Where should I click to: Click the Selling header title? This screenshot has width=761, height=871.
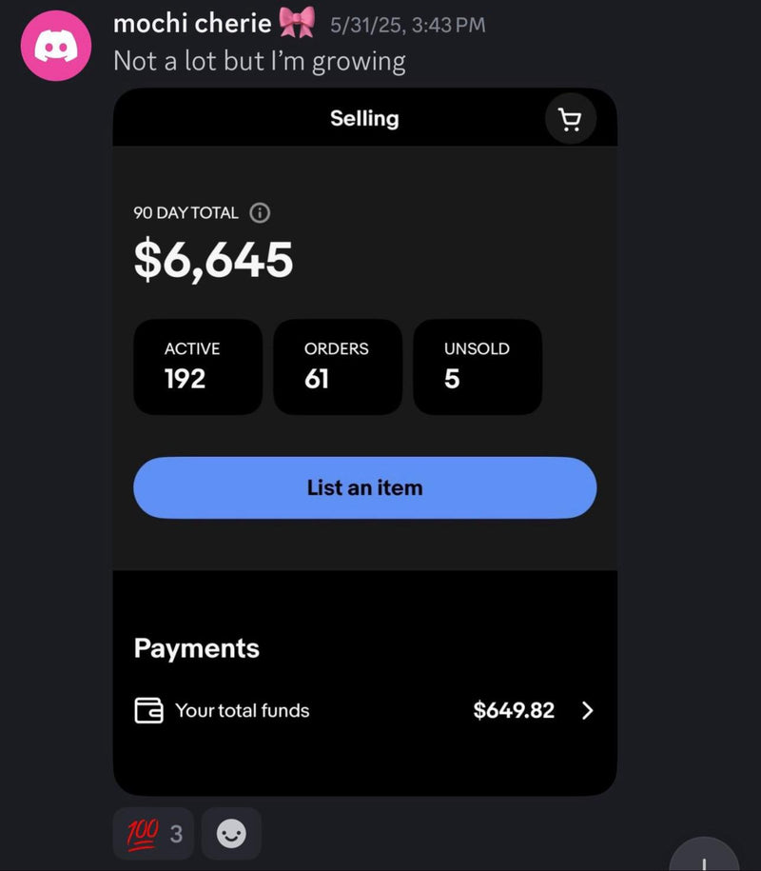click(x=364, y=119)
